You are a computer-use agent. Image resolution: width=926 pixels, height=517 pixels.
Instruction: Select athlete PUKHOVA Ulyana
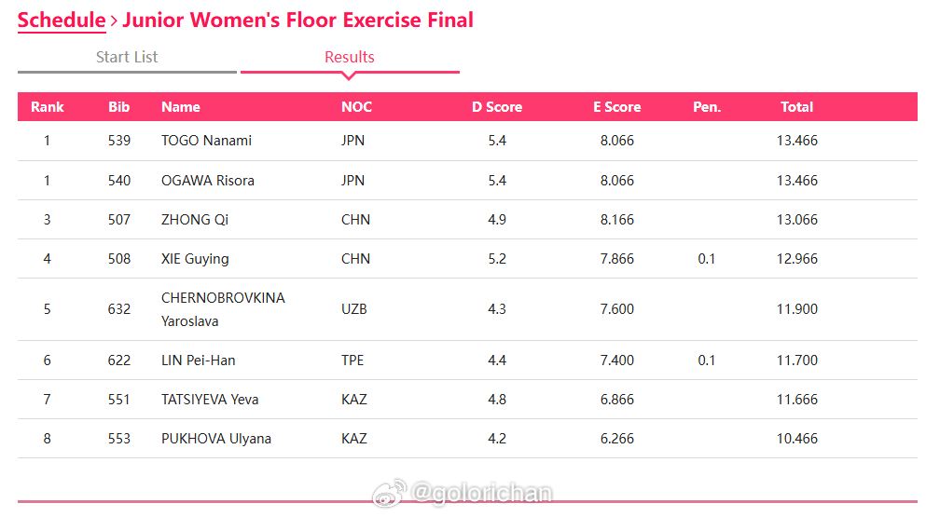[216, 439]
